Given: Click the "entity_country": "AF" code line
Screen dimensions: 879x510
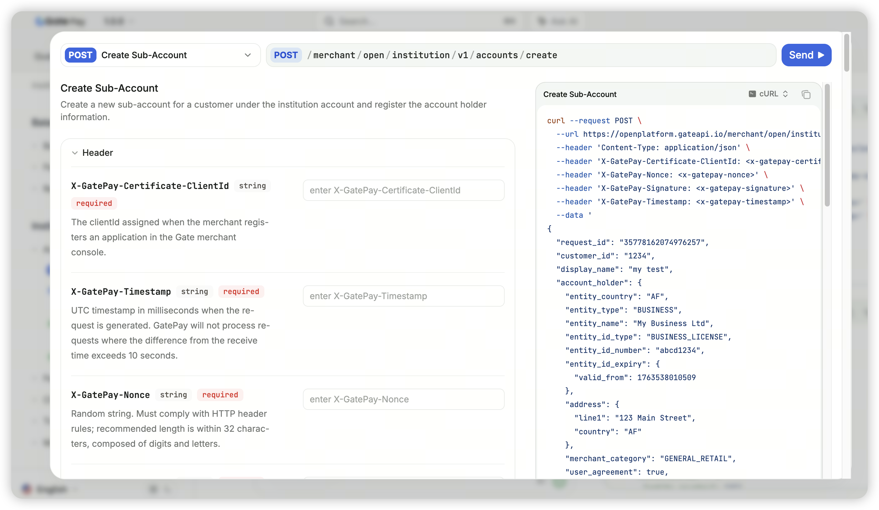Looking at the screenshot, I should [x=617, y=296].
